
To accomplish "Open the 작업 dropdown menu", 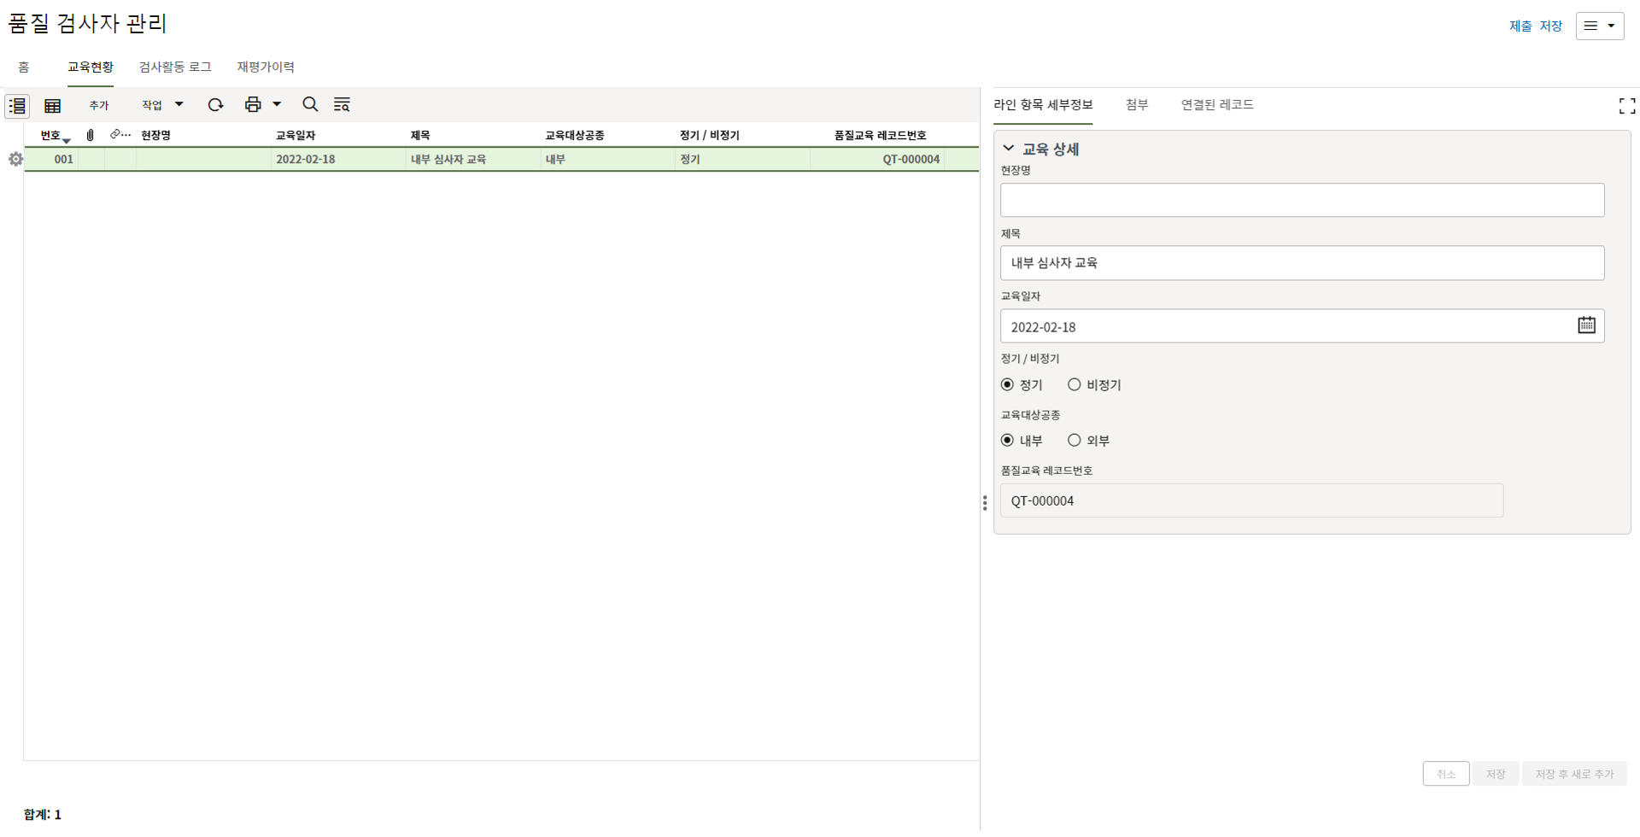I will pyautogui.click(x=162, y=104).
